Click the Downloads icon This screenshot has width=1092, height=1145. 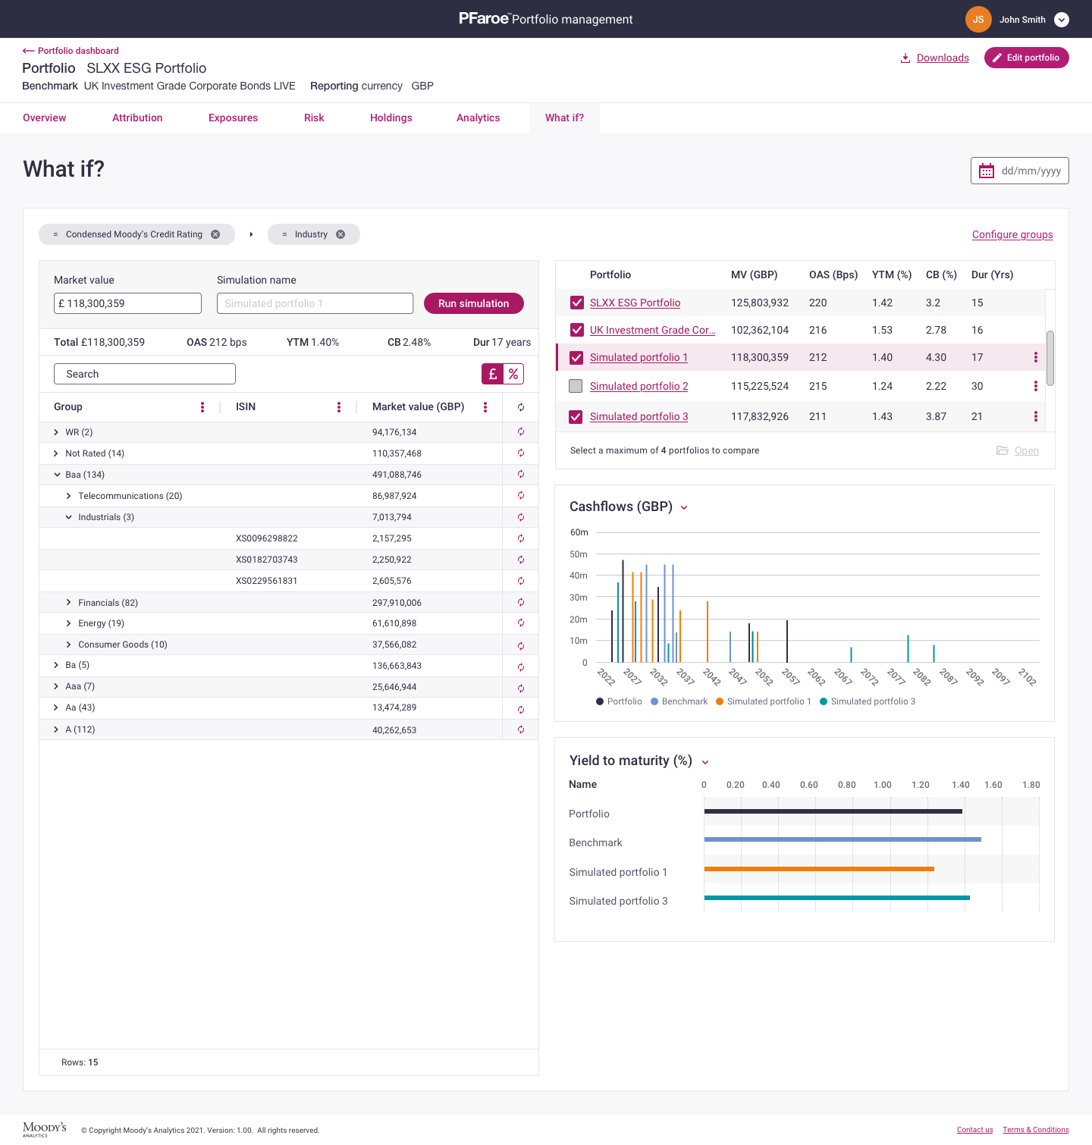[x=905, y=58]
